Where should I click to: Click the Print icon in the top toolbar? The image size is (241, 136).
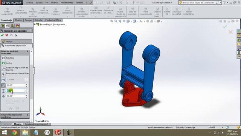[114, 3]
